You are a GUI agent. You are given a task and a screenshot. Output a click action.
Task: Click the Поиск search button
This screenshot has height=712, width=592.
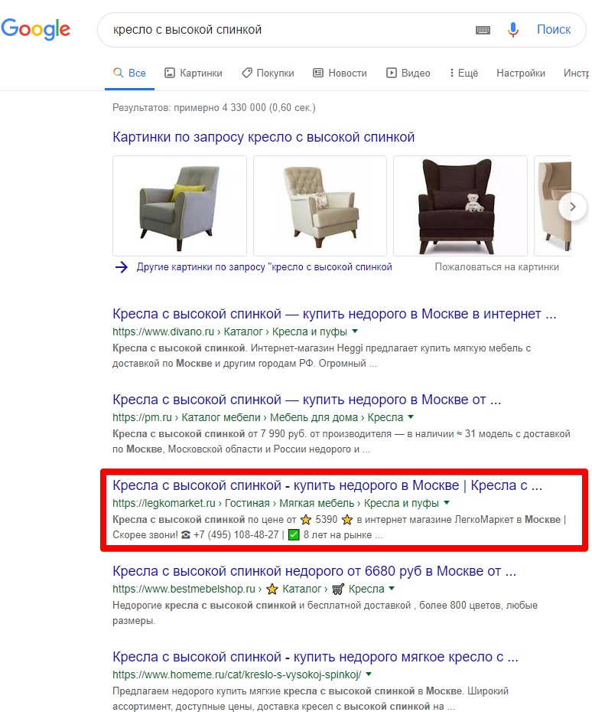coord(554,30)
